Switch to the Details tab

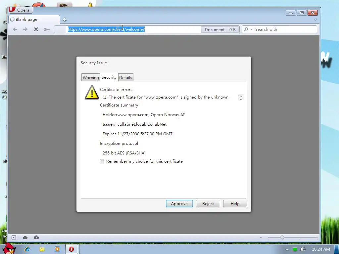[x=125, y=77]
